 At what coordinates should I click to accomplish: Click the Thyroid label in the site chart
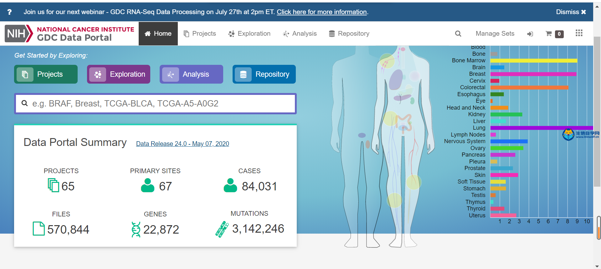pos(476,209)
